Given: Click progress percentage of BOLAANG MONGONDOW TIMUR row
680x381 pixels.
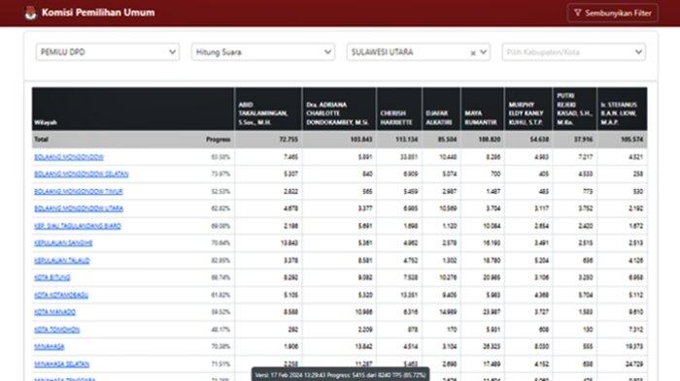Looking at the screenshot, I should coord(221,191).
